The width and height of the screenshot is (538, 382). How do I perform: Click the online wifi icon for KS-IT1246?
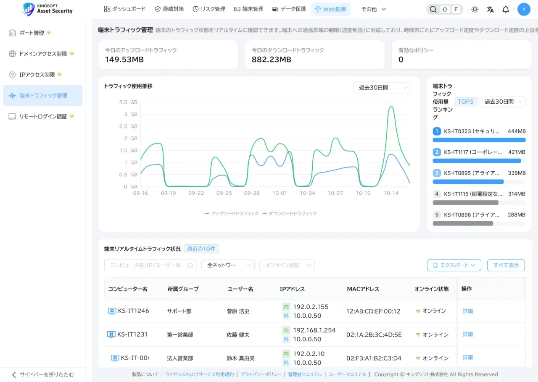pos(418,311)
